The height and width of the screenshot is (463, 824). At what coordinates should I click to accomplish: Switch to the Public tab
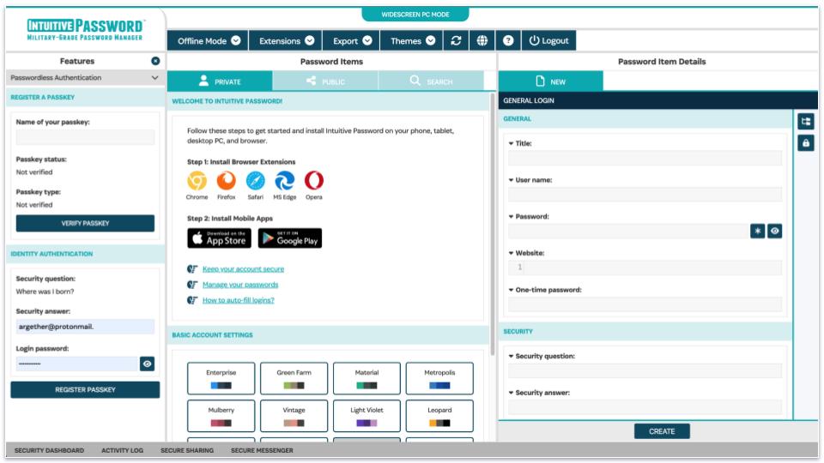coord(325,81)
